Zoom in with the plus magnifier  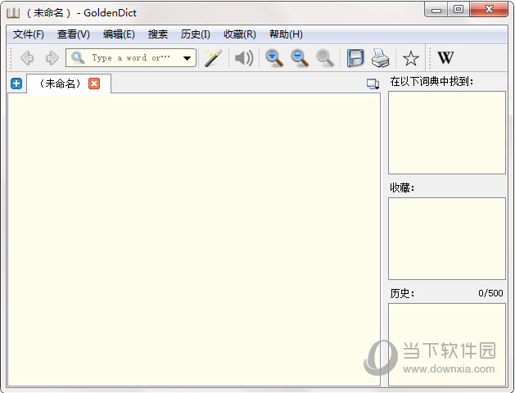(274, 58)
